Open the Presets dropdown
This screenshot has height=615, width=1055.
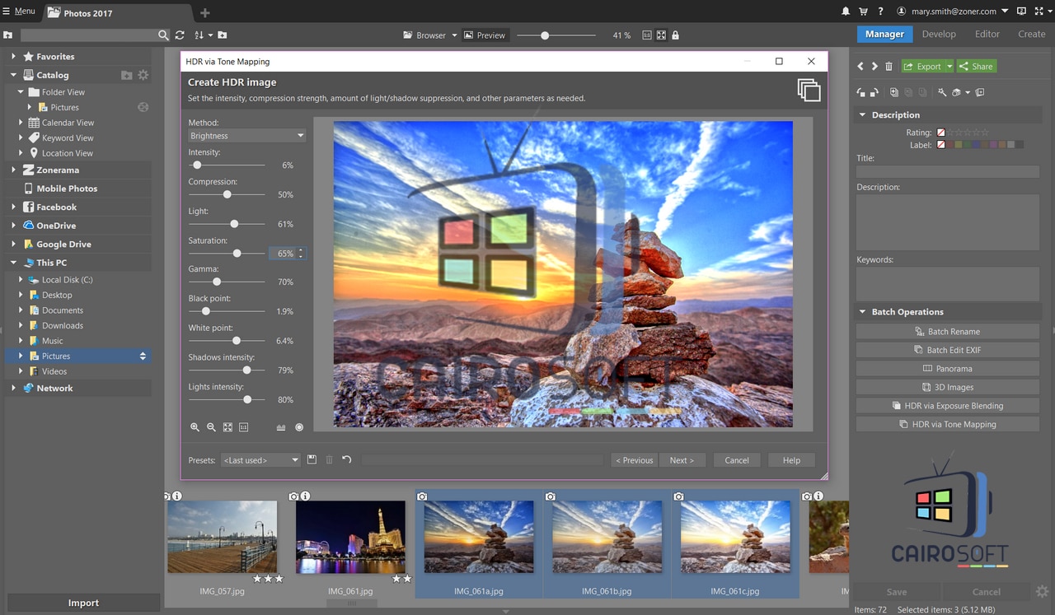pyautogui.click(x=260, y=460)
